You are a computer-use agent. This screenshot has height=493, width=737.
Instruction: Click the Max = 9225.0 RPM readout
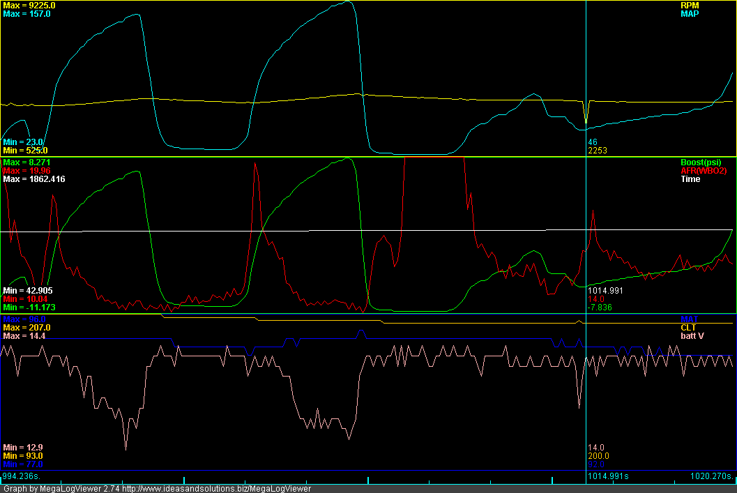point(29,6)
